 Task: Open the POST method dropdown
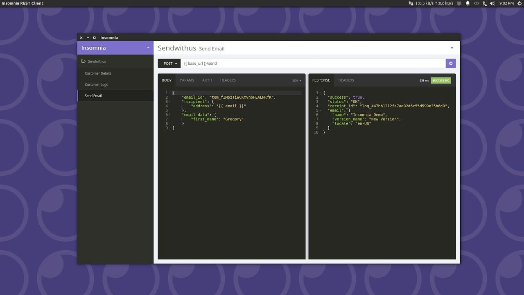pos(169,64)
